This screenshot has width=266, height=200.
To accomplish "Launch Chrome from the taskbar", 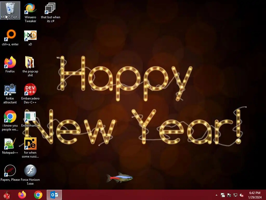I will click(x=38, y=195).
